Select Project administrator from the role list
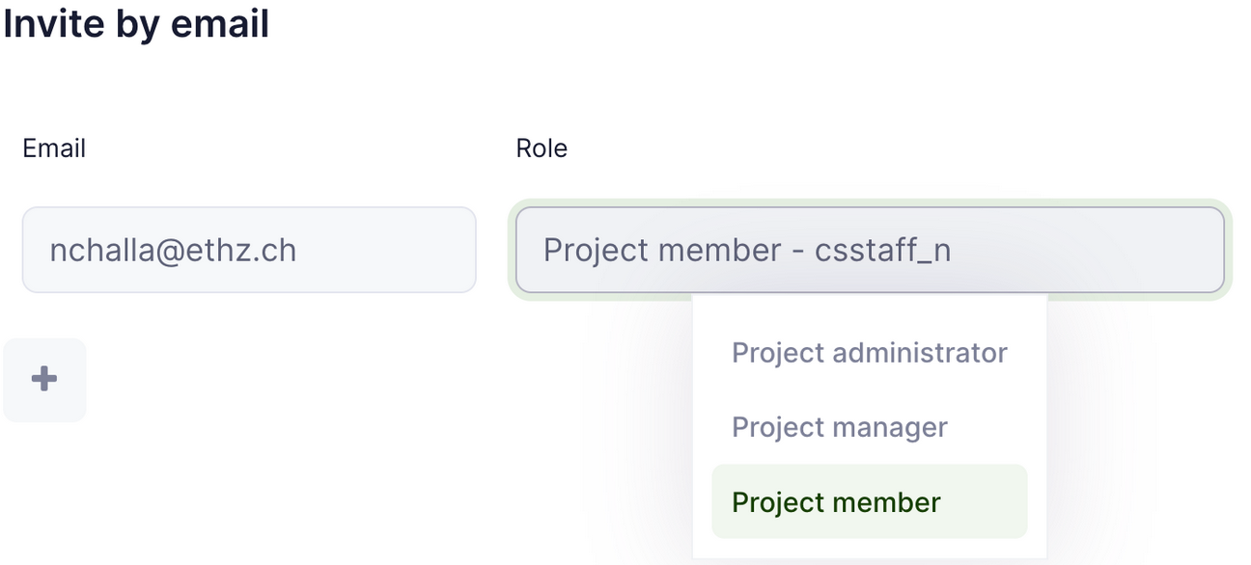This screenshot has width=1251, height=565. tap(870, 353)
